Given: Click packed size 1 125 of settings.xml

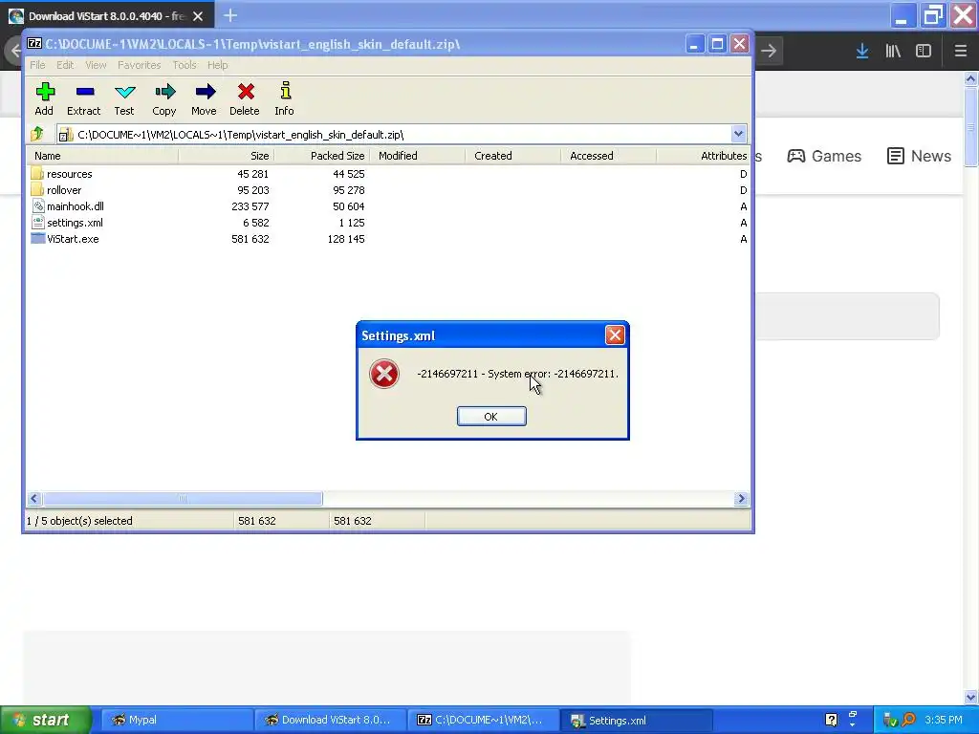Looking at the screenshot, I should point(352,222).
